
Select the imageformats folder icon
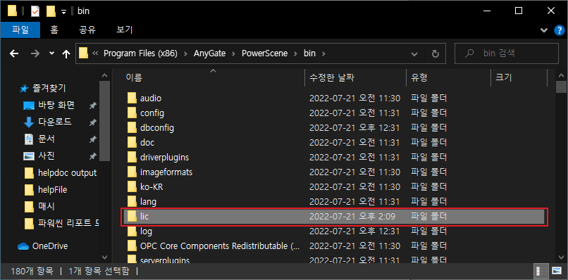click(x=132, y=172)
